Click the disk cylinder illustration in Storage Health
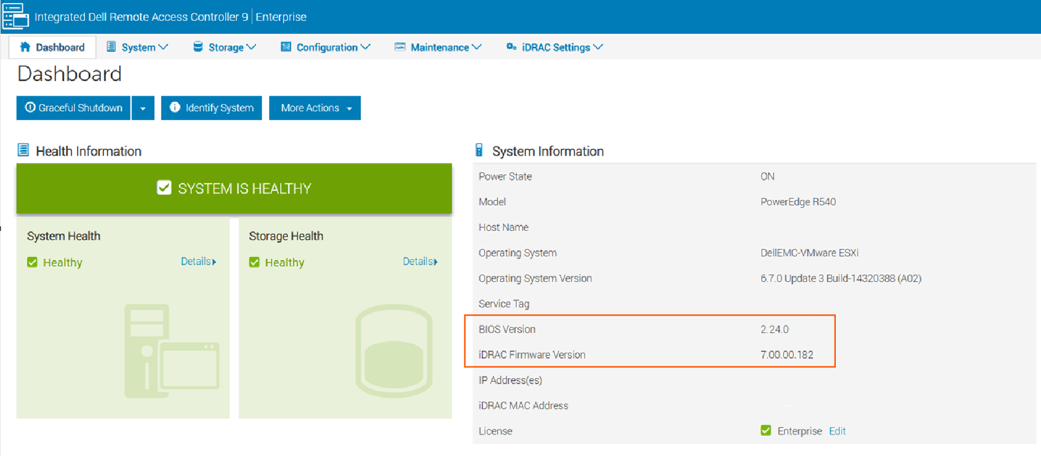Image resolution: width=1041 pixels, height=456 pixels. pyautogui.click(x=394, y=351)
